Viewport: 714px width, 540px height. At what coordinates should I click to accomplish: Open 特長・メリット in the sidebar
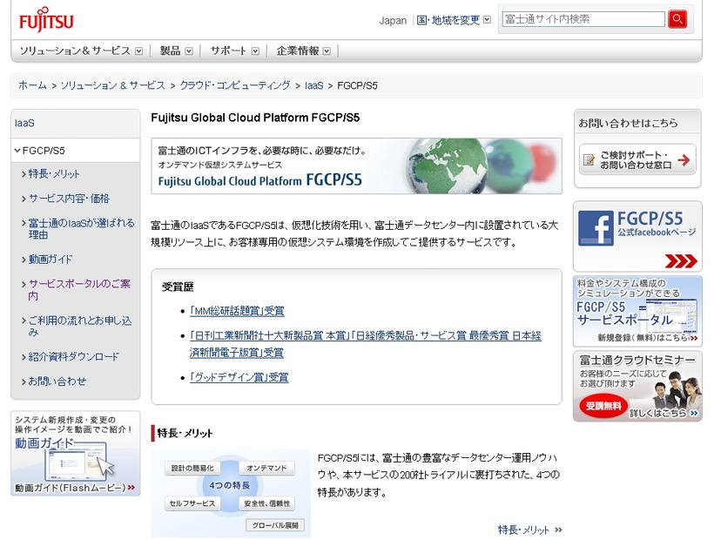click(54, 173)
